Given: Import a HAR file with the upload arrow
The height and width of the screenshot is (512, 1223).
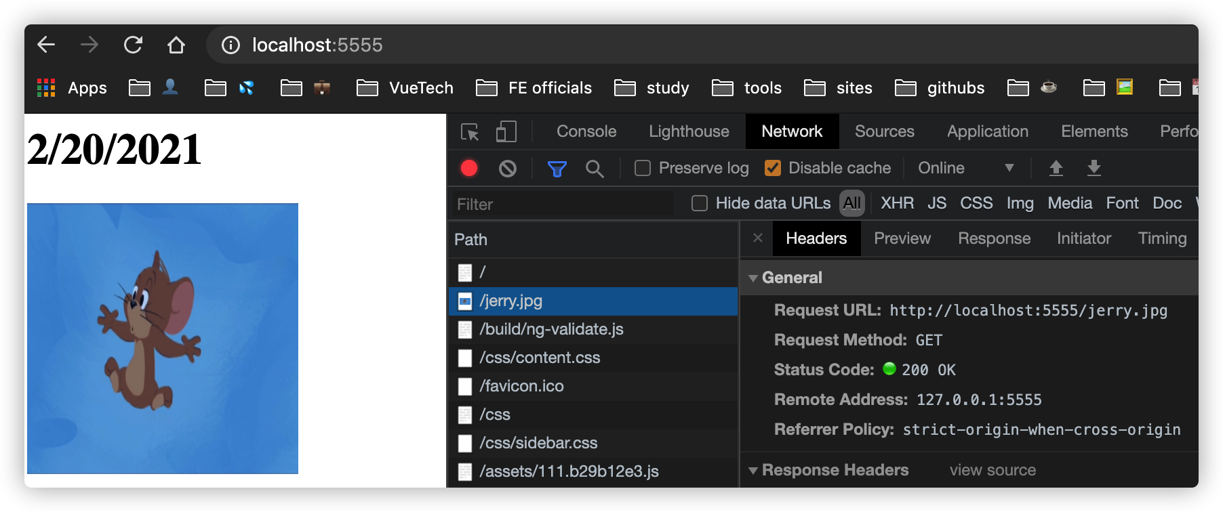Looking at the screenshot, I should coord(1056,168).
